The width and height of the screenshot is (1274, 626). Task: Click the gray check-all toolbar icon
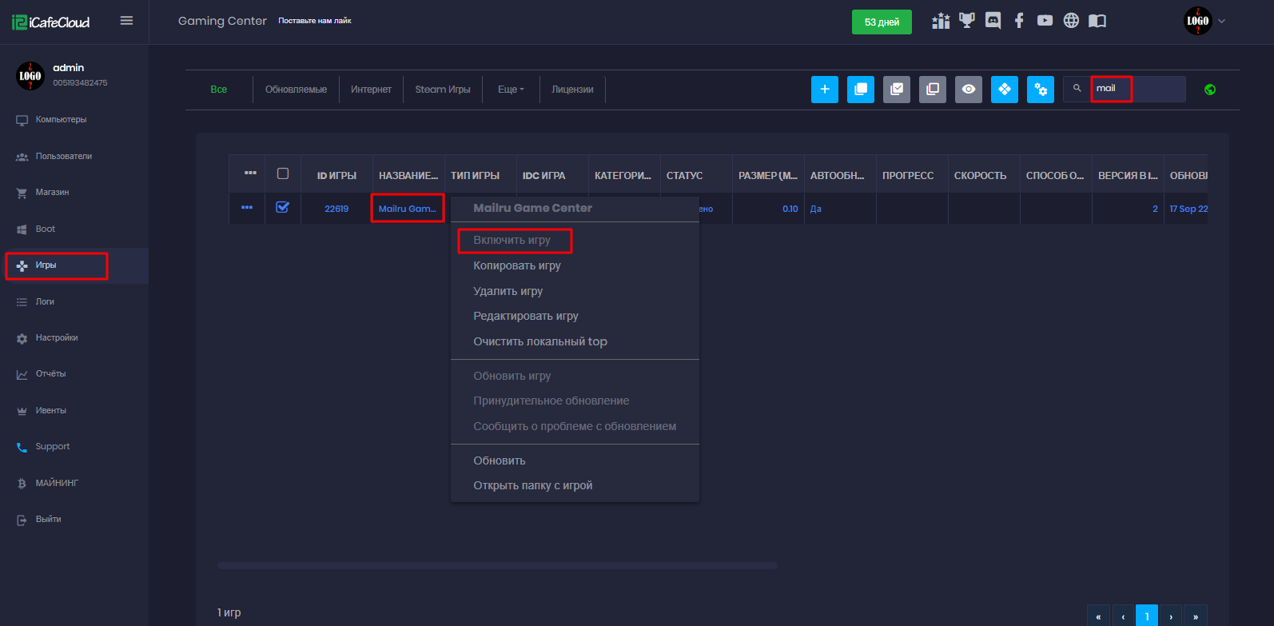click(x=897, y=90)
